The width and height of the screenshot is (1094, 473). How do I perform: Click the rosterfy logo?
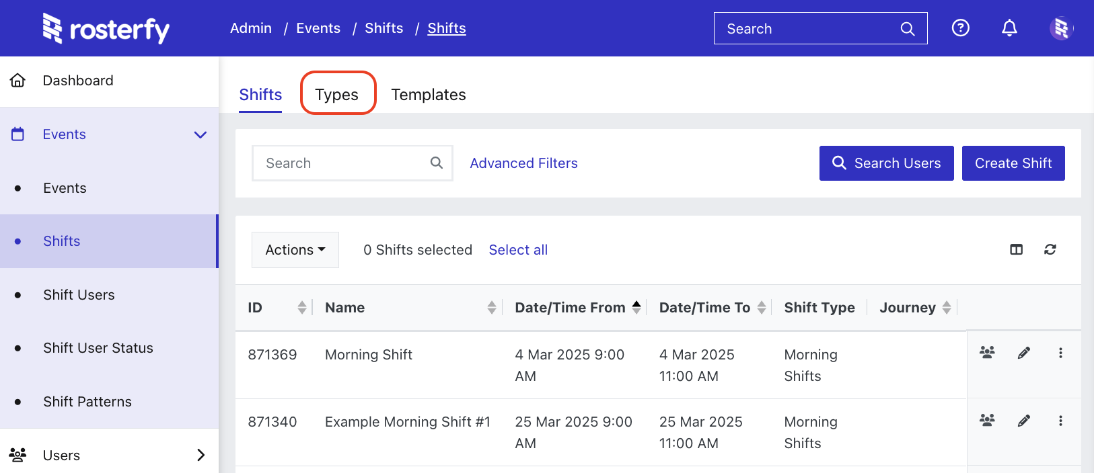click(106, 29)
